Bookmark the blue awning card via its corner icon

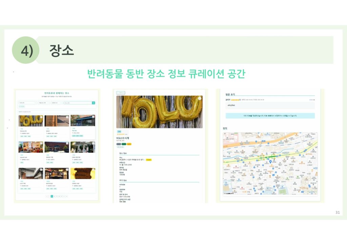94,117
